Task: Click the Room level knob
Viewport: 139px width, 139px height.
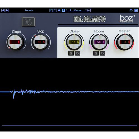Action: [99, 42]
